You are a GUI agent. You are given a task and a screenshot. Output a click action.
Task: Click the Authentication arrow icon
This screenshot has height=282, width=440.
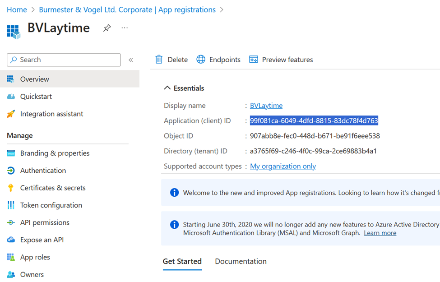click(x=11, y=171)
